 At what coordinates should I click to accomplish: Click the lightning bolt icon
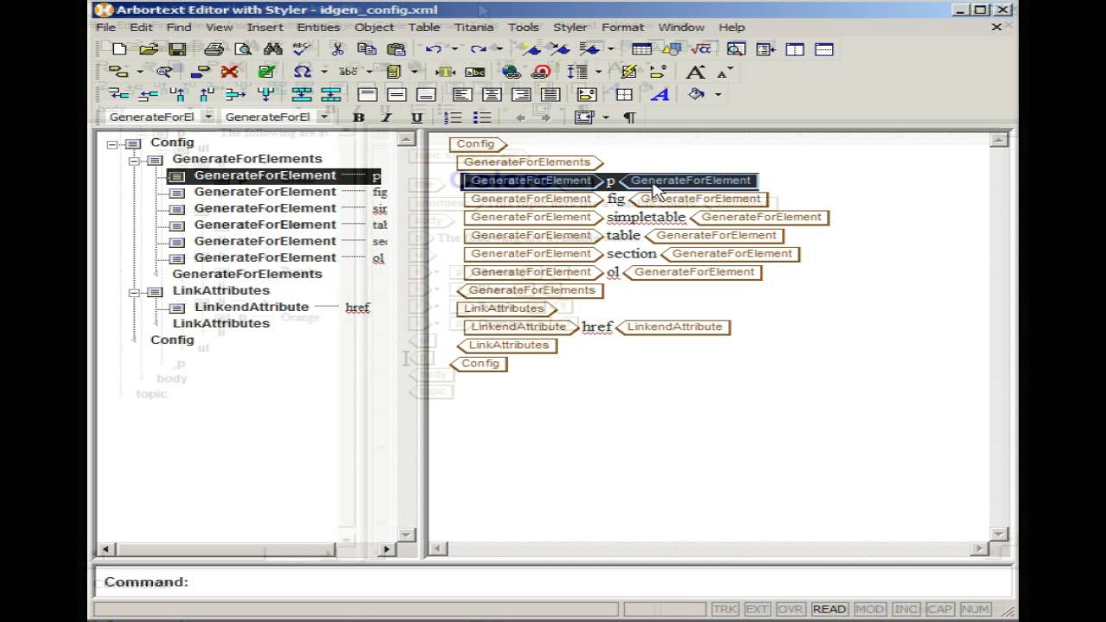pyautogui.click(x=628, y=72)
